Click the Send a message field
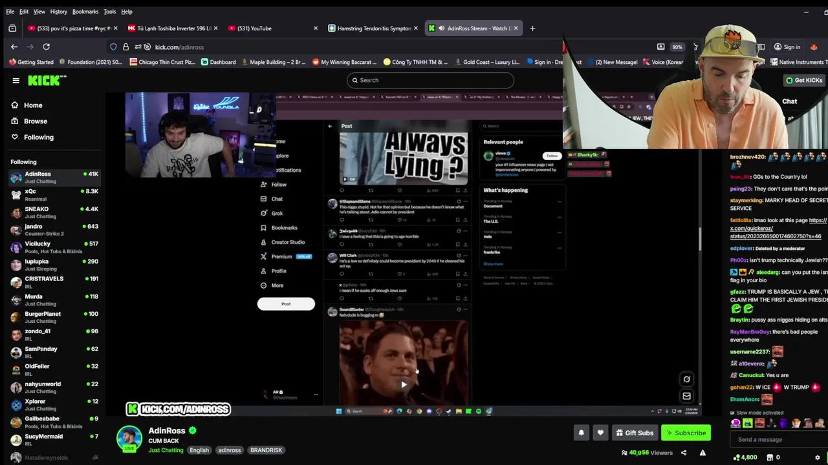The height and width of the screenshot is (465, 828). 779,440
